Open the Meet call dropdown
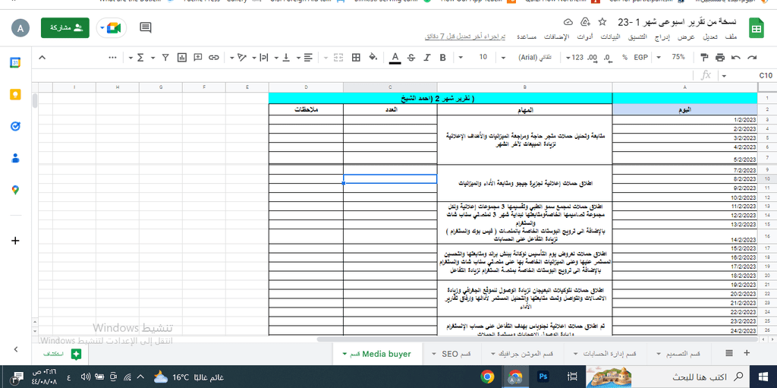The height and width of the screenshot is (388, 777). [102, 28]
